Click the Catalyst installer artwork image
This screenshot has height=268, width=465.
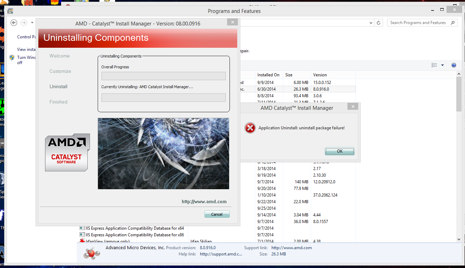(163, 153)
